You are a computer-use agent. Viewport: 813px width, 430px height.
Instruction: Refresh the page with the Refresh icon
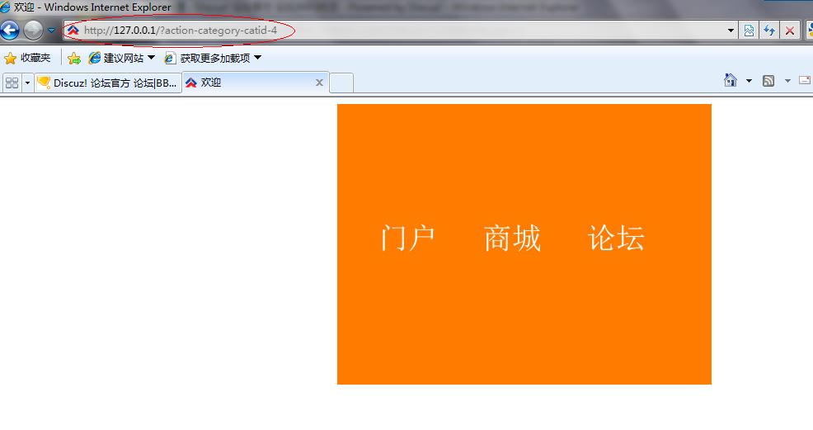click(x=769, y=31)
